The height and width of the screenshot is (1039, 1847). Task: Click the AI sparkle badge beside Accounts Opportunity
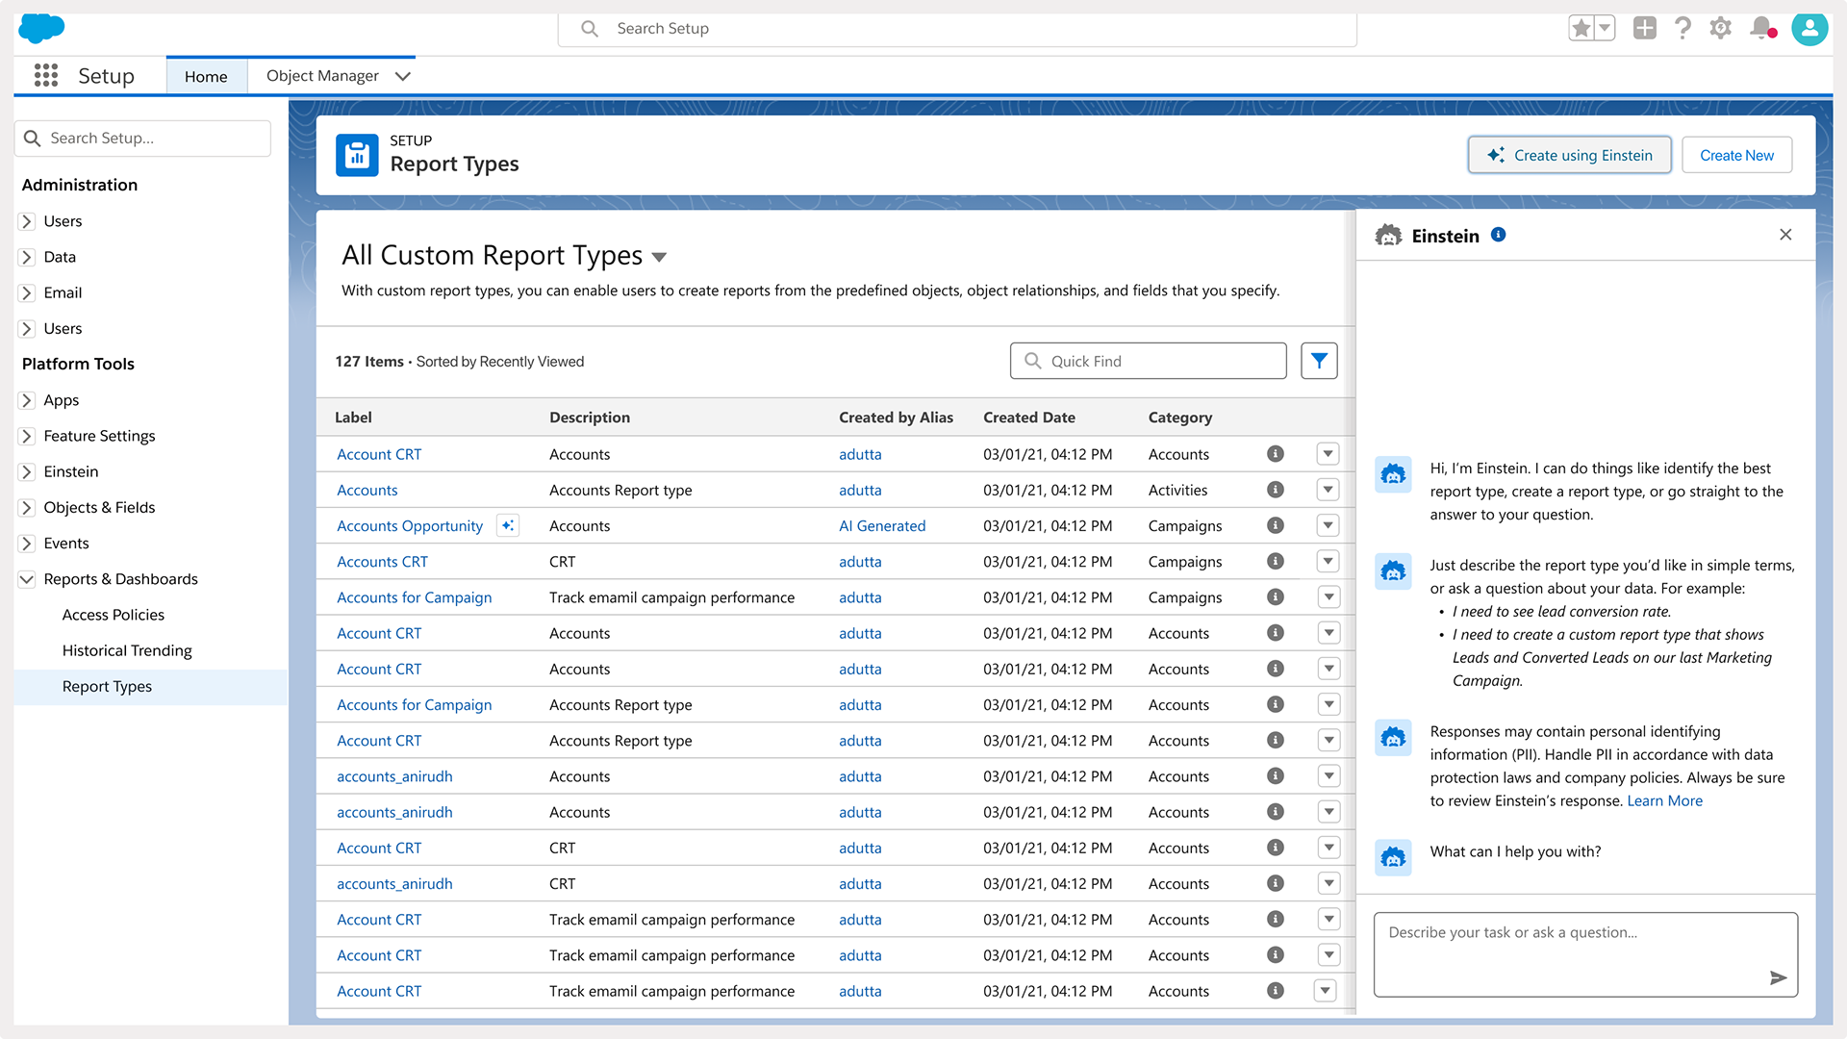[x=508, y=525]
